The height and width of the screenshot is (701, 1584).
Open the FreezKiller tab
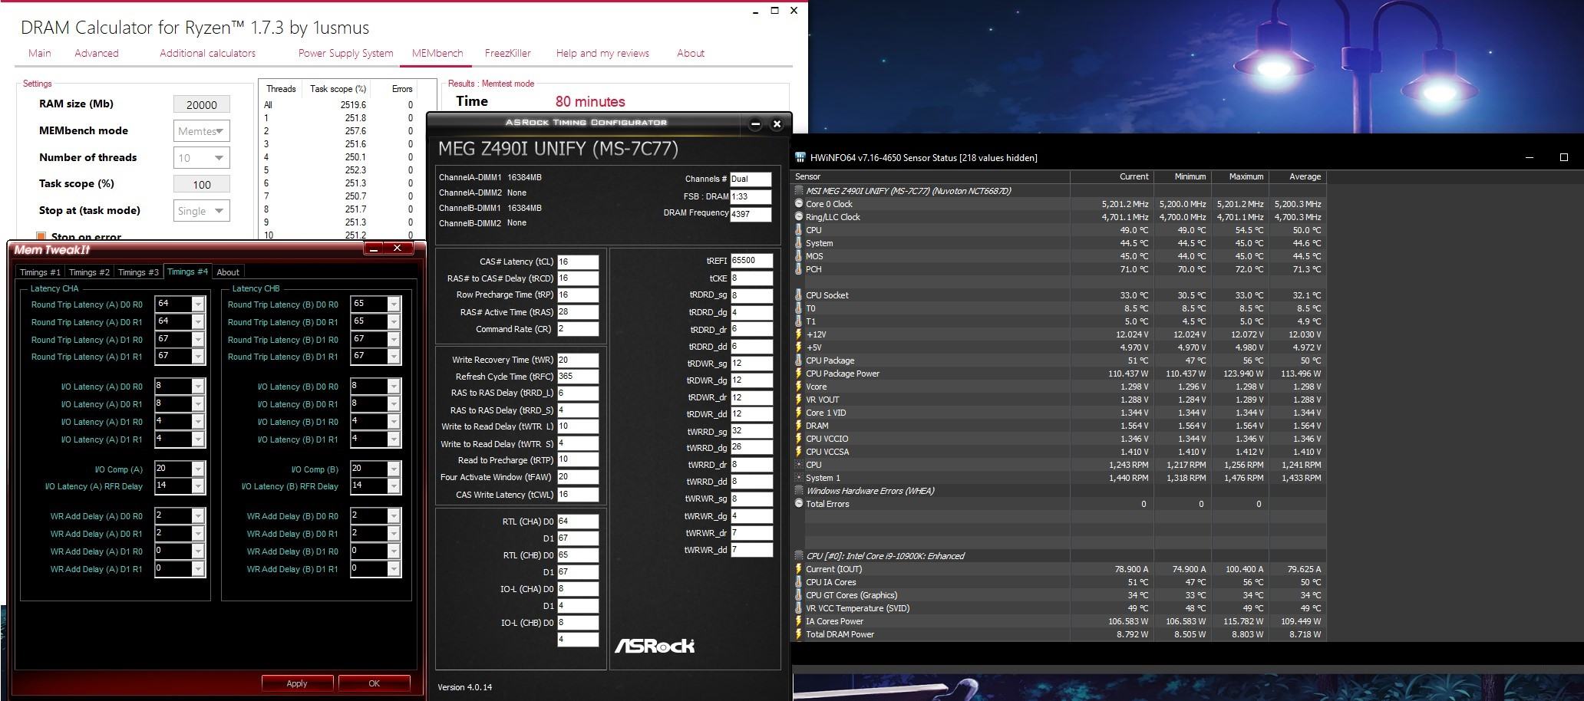508,53
